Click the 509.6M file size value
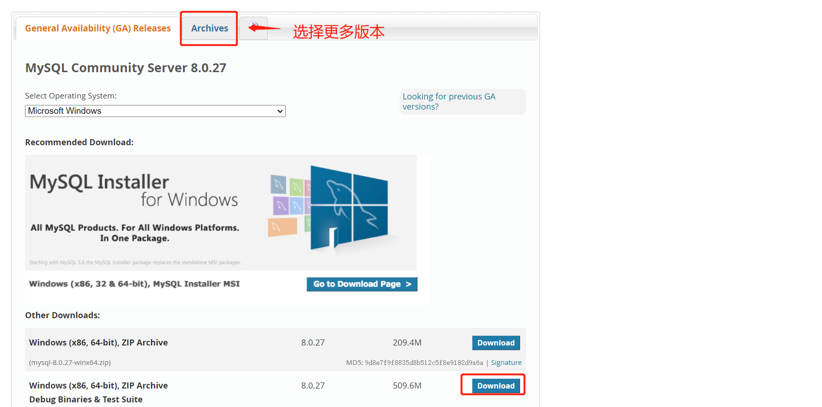This screenshot has height=407, width=822. (x=407, y=386)
